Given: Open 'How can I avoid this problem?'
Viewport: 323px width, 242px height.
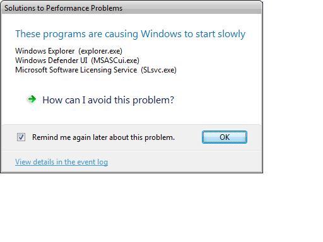Looking at the screenshot, I should click(108, 100).
